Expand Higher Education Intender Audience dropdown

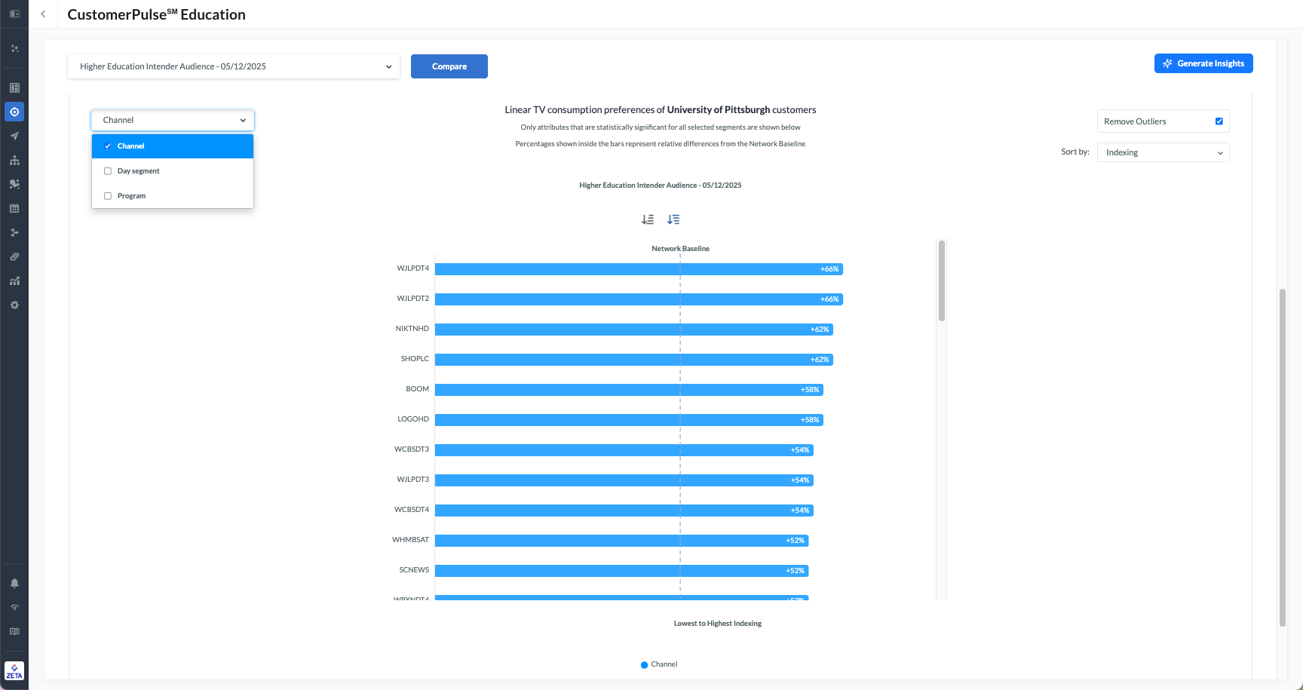[x=234, y=66]
